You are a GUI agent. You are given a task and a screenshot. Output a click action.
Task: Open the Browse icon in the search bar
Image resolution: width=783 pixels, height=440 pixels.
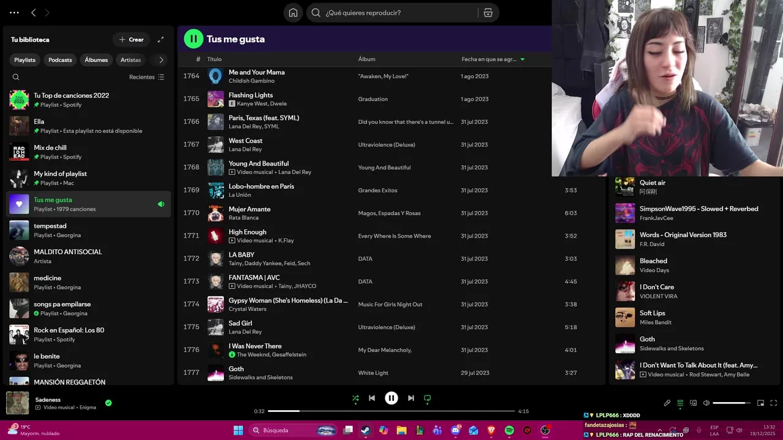click(488, 13)
